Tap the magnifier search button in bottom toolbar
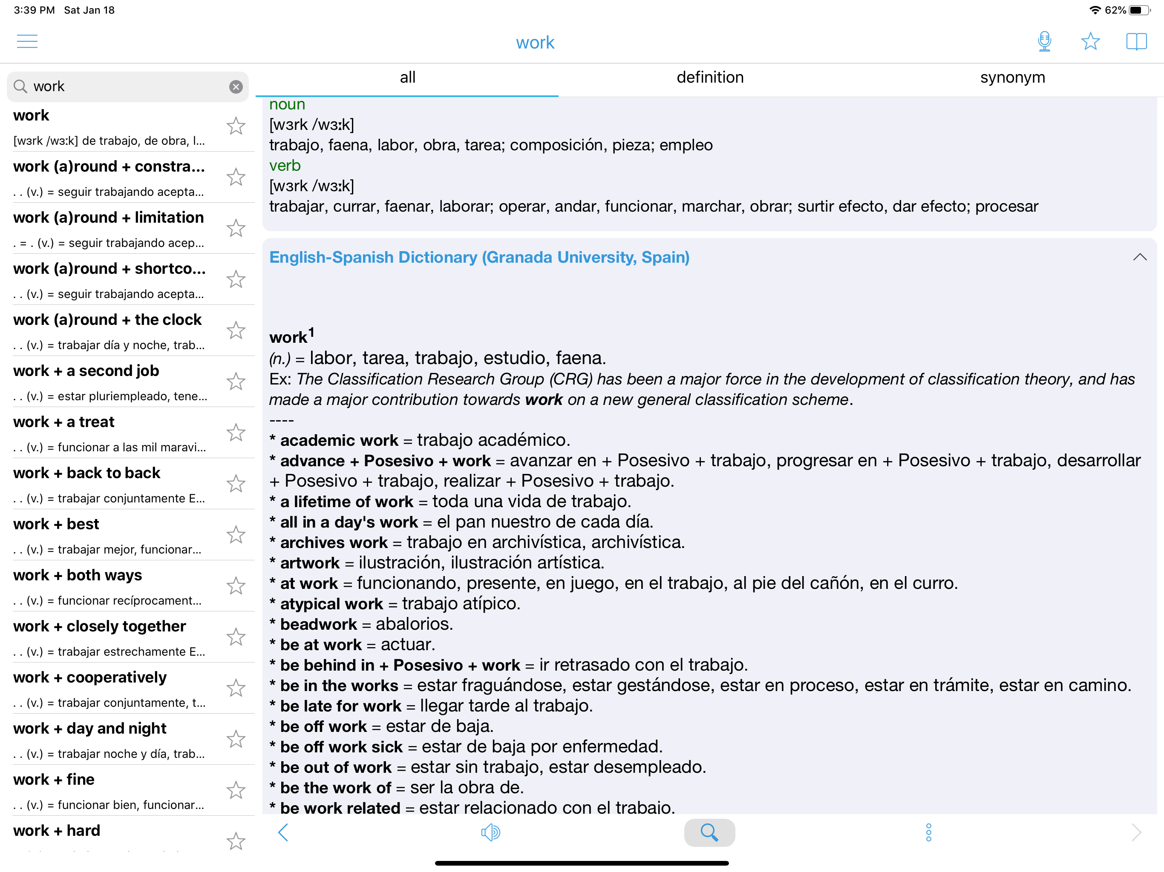 [x=709, y=832]
